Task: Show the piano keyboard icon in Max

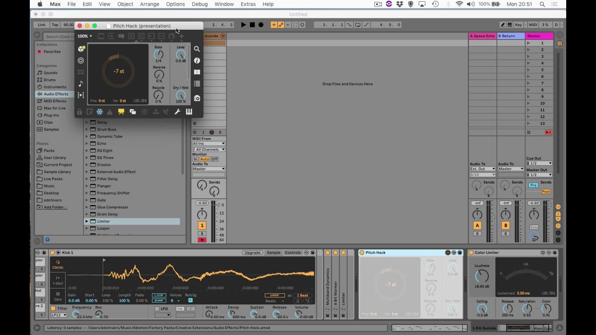Action: coord(189,112)
